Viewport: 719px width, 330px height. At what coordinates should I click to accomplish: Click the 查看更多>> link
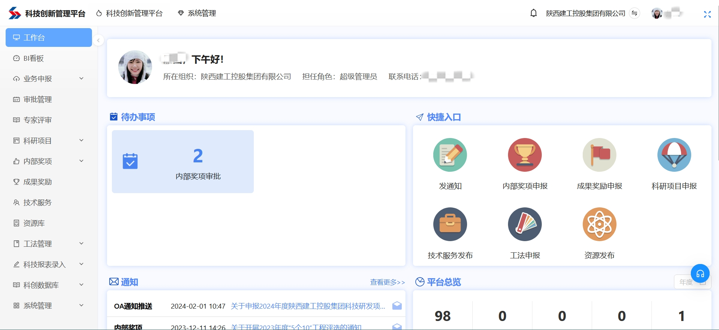pyautogui.click(x=387, y=282)
